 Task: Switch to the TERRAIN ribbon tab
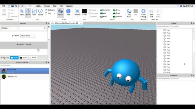(x=47, y=6)
